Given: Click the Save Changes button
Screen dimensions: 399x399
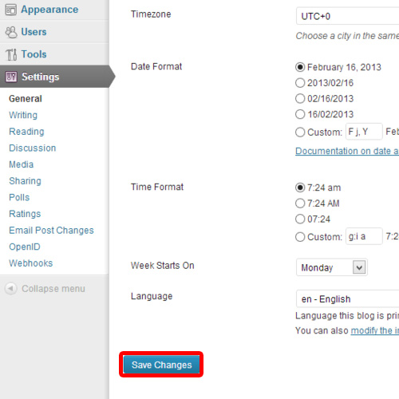Looking at the screenshot, I should (x=161, y=365).
